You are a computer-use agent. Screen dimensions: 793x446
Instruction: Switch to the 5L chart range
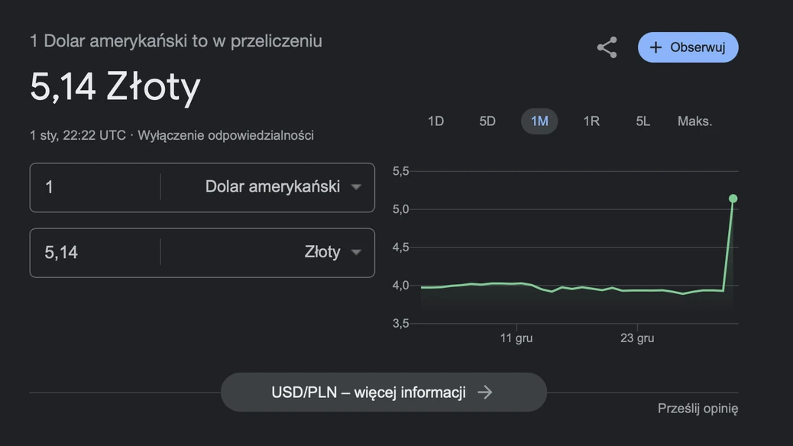pyautogui.click(x=643, y=121)
